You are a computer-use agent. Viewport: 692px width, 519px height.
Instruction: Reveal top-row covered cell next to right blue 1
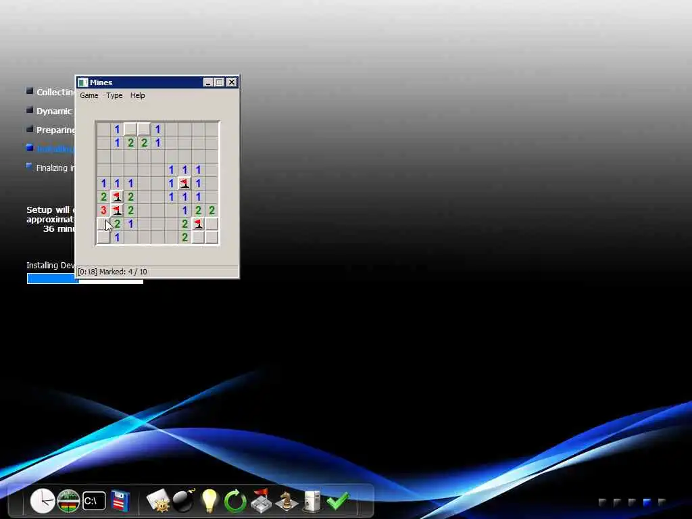[x=144, y=129]
